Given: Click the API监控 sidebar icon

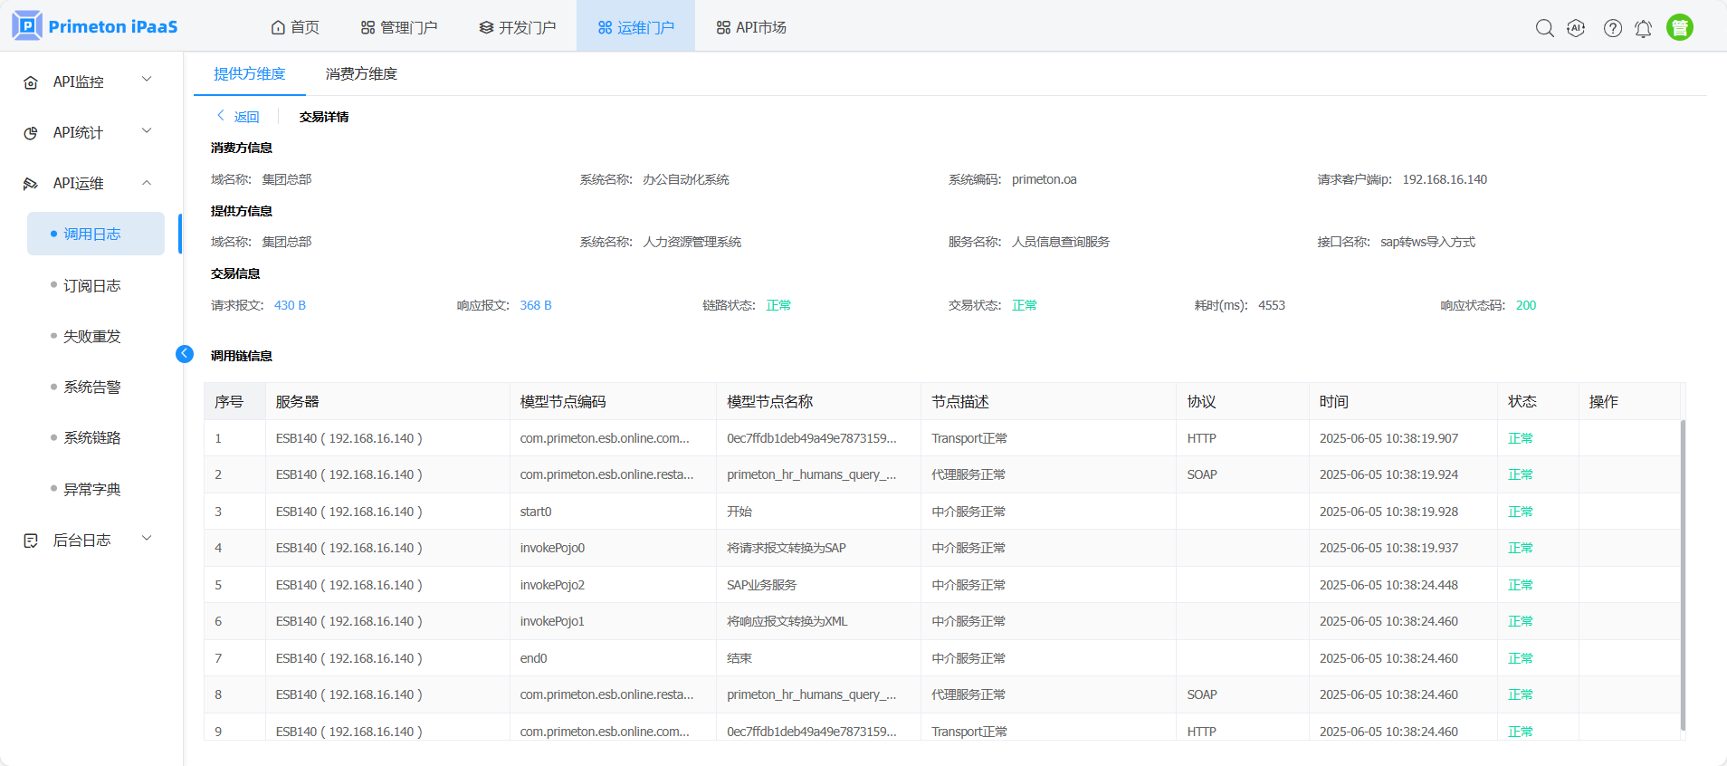Looking at the screenshot, I should (x=31, y=82).
